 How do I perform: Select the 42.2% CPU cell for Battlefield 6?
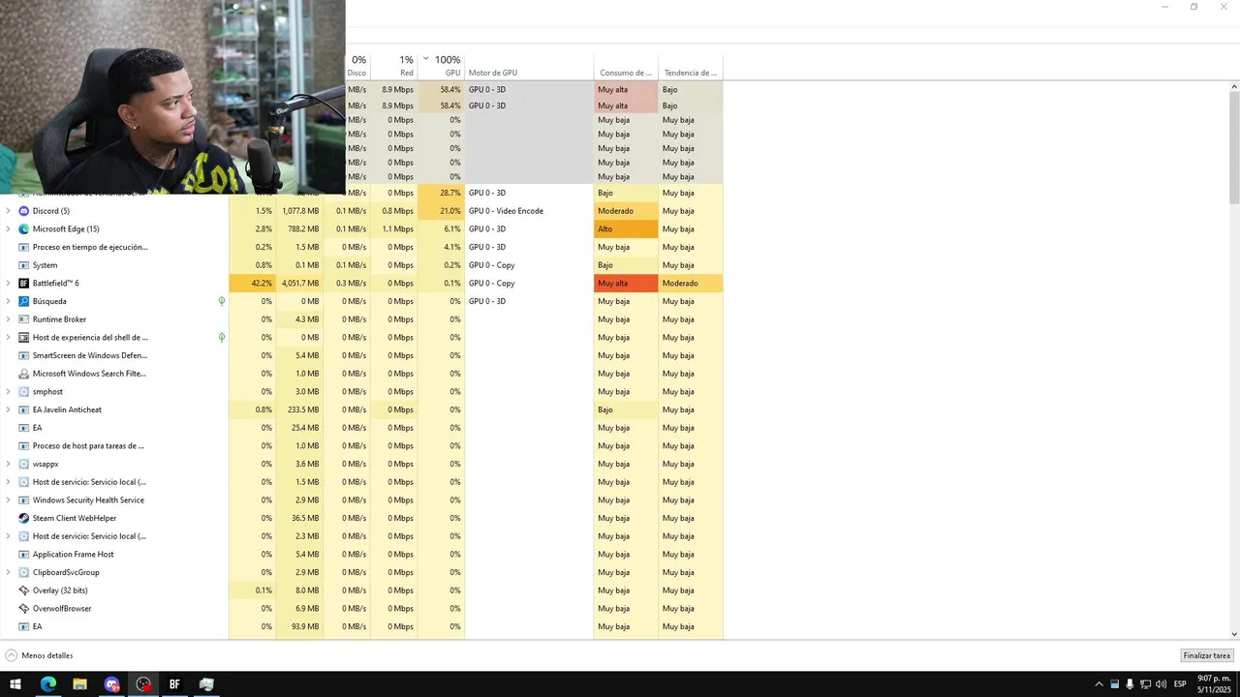pyautogui.click(x=252, y=284)
